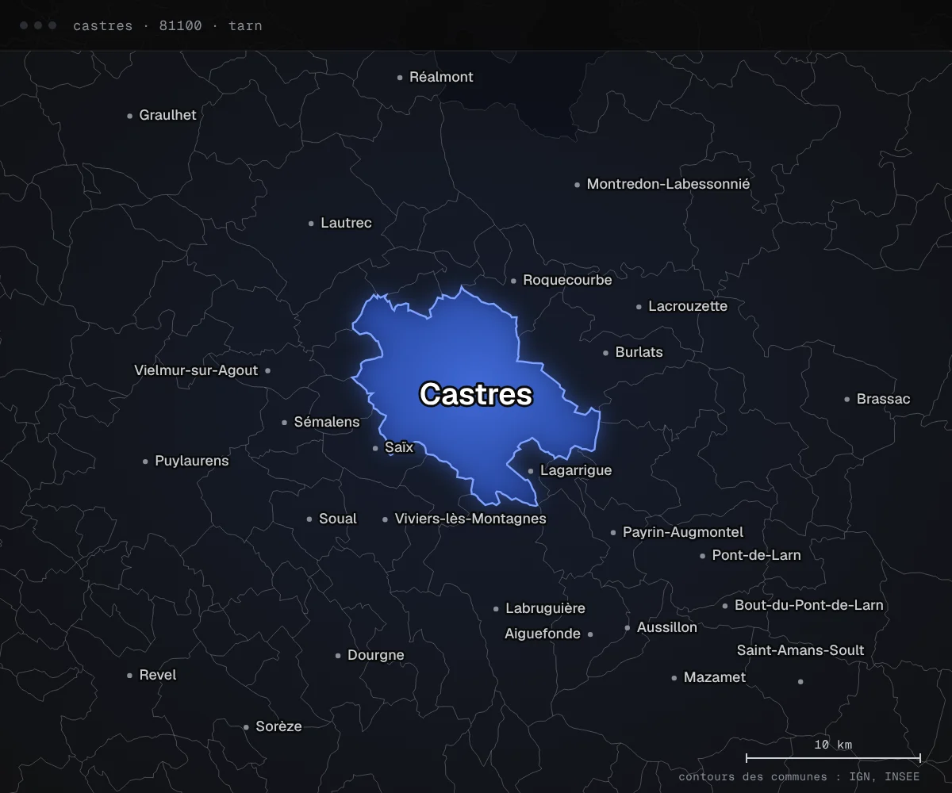Click the Saint-Amans-Soult label
The width and height of the screenshot is (952, 793).
pos(800,650)
